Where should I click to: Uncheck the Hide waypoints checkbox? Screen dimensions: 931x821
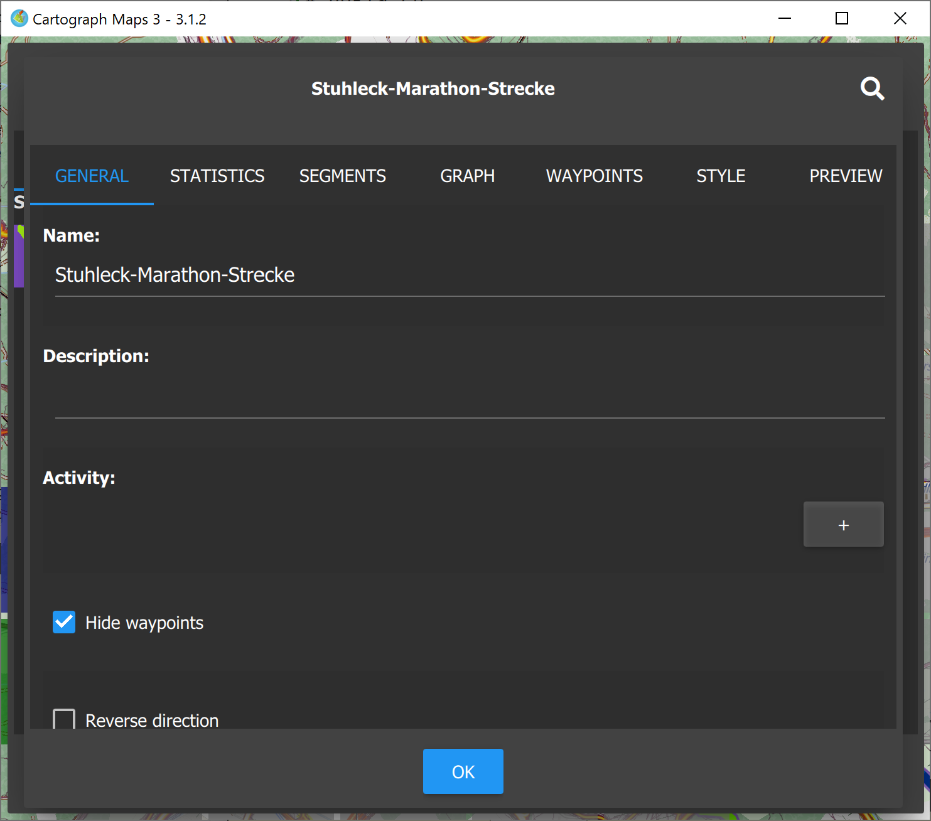click(x=64, y=622)
